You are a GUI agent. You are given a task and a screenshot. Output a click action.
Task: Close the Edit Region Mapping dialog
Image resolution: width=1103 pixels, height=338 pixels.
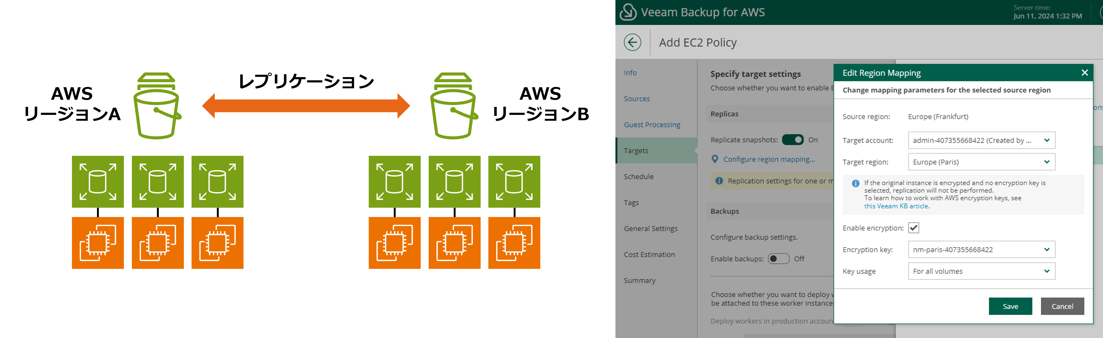click(1085, 73)
